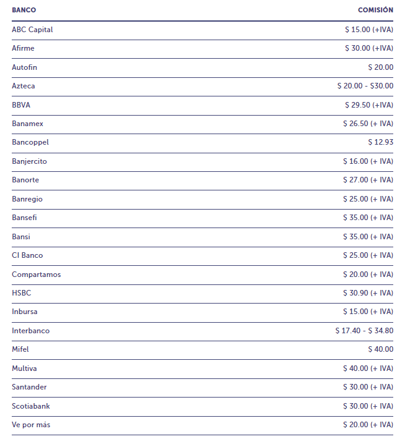Click the Interbanco commission range value
Viewport: 405px width, 447px height.
[364, 331]
